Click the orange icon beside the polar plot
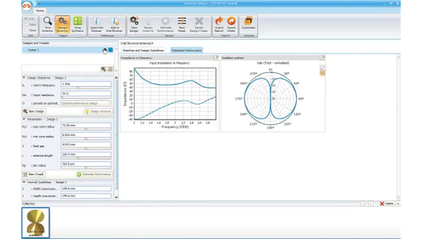 click(322, 73)
